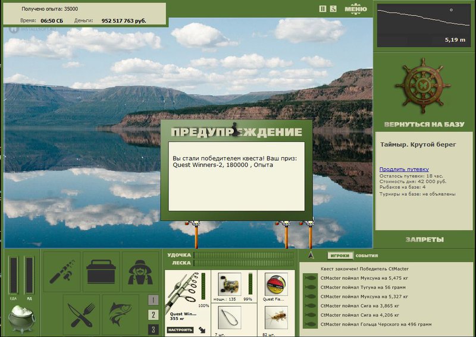Click the ЕДА level bar

click(13, 275)
